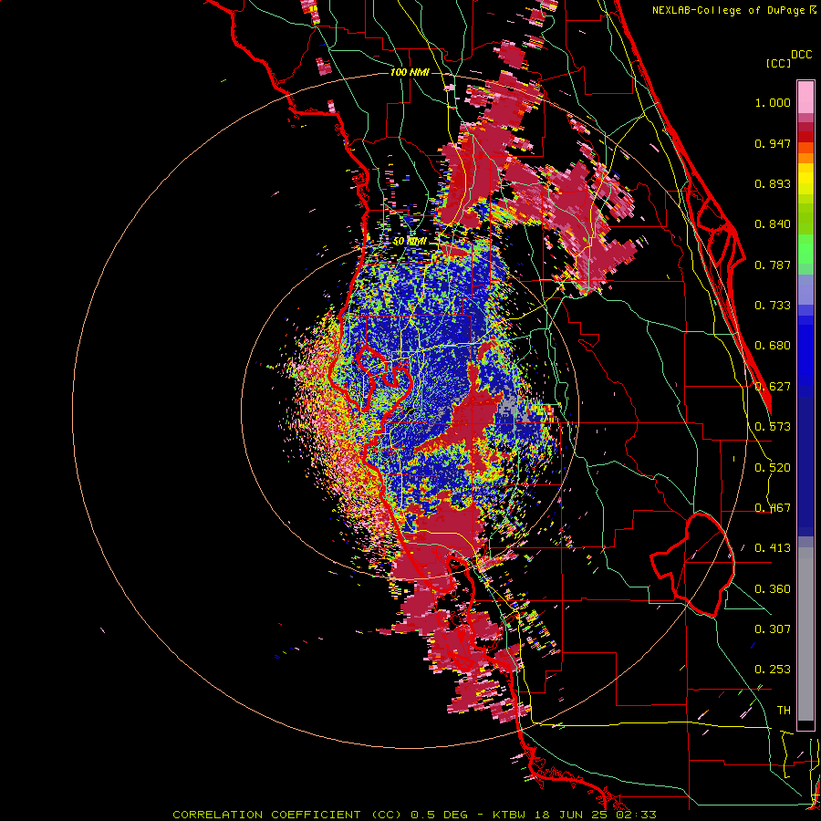This screenshot has width=821, height=821.
Task: Click the 100 NMI range ring label
Action: (x=410, y=72)
